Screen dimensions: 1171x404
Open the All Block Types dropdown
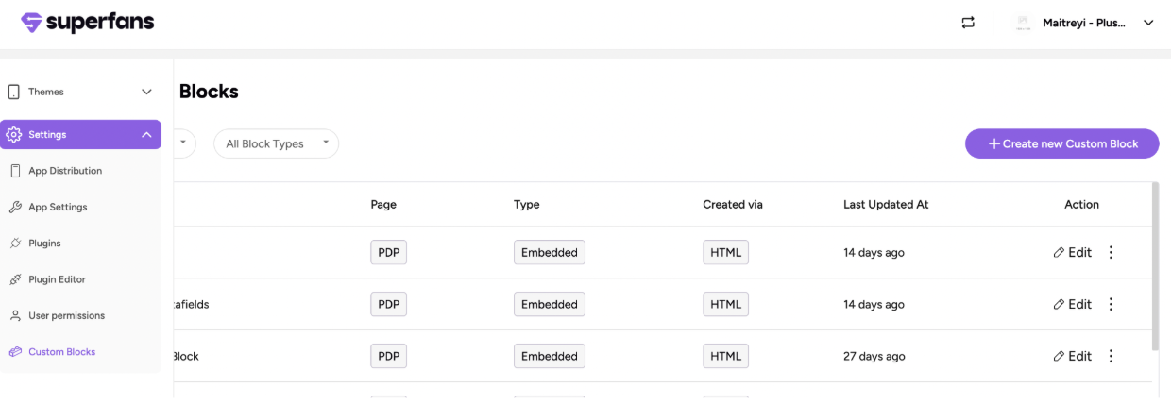click(276, 143)
